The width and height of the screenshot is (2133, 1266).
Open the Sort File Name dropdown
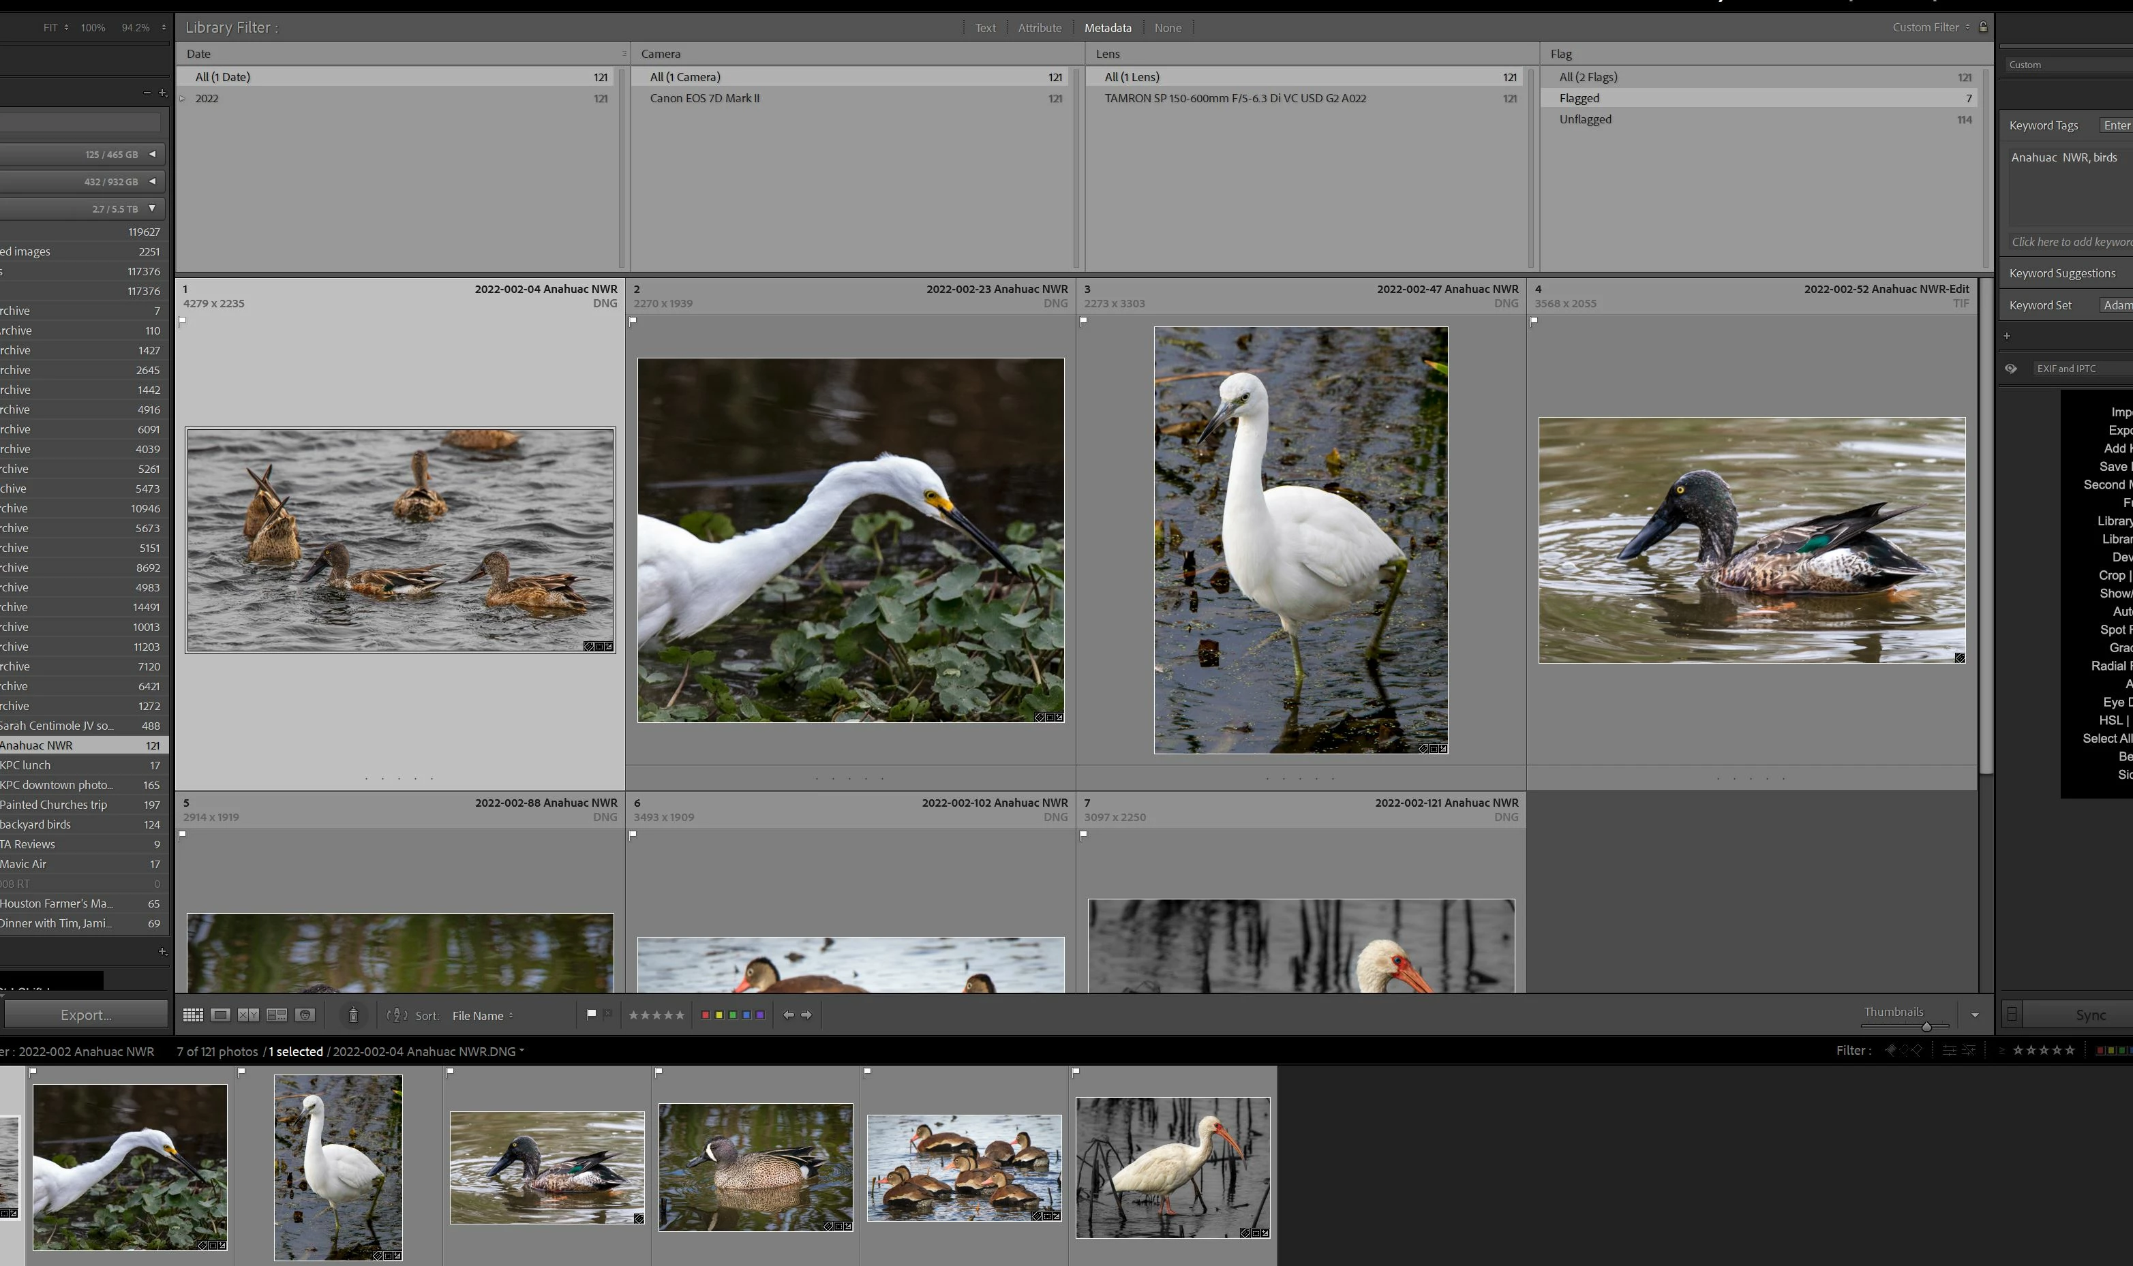tap(482, 1015)
